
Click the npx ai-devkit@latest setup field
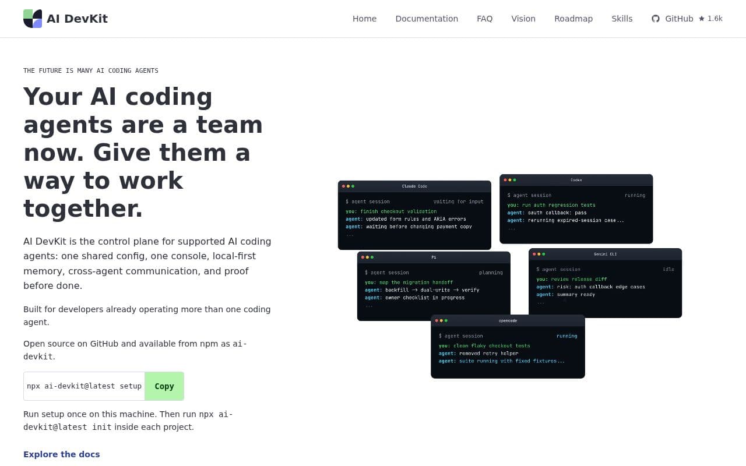point(84,386)
